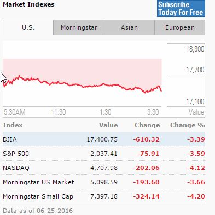Screen dimensions: 215x215
Task: Click the red intraday chart line
Action: (x=82, y=85)
